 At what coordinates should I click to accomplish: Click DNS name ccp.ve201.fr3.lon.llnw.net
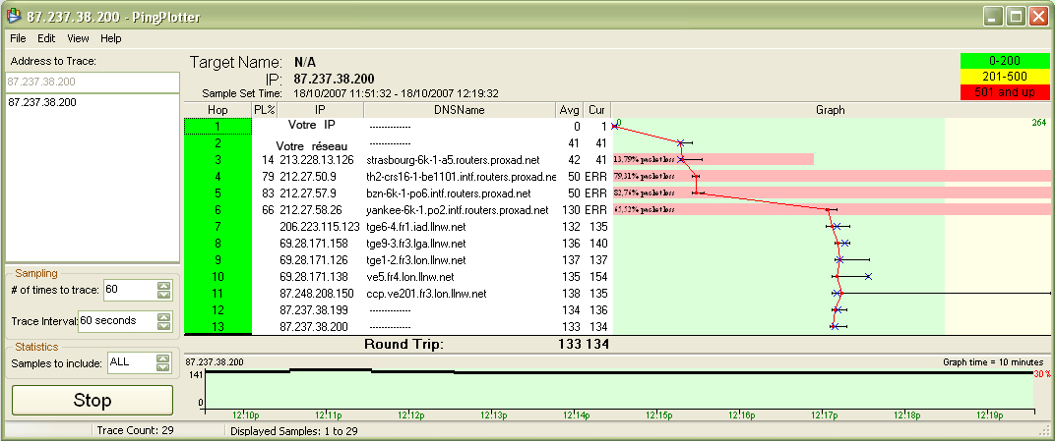426,294
